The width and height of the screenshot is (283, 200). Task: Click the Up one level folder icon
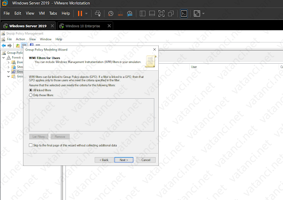coord(18,46)
